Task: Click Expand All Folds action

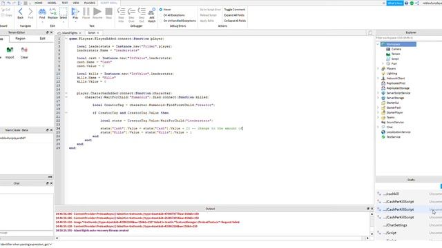Action: tap(234, 15)
